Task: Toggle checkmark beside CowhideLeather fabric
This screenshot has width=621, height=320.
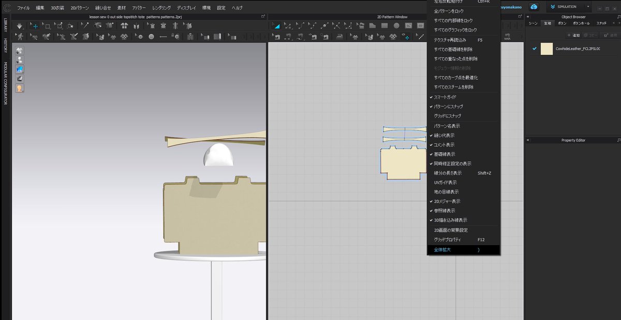Action: coord(534,49)
